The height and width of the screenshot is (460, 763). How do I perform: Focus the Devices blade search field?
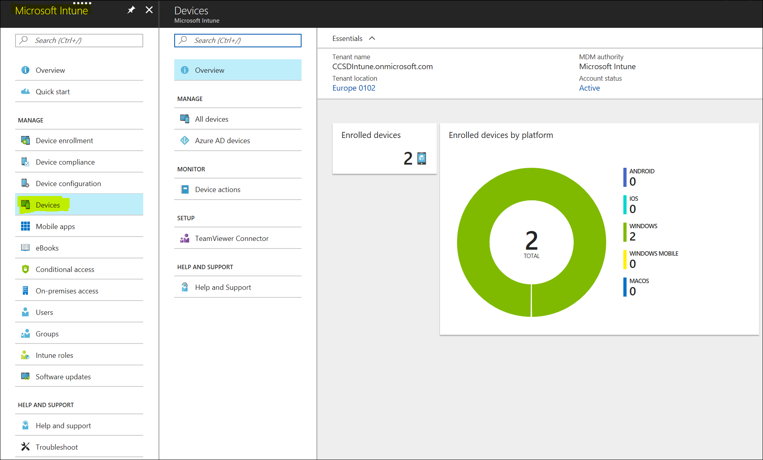[238, 40]
